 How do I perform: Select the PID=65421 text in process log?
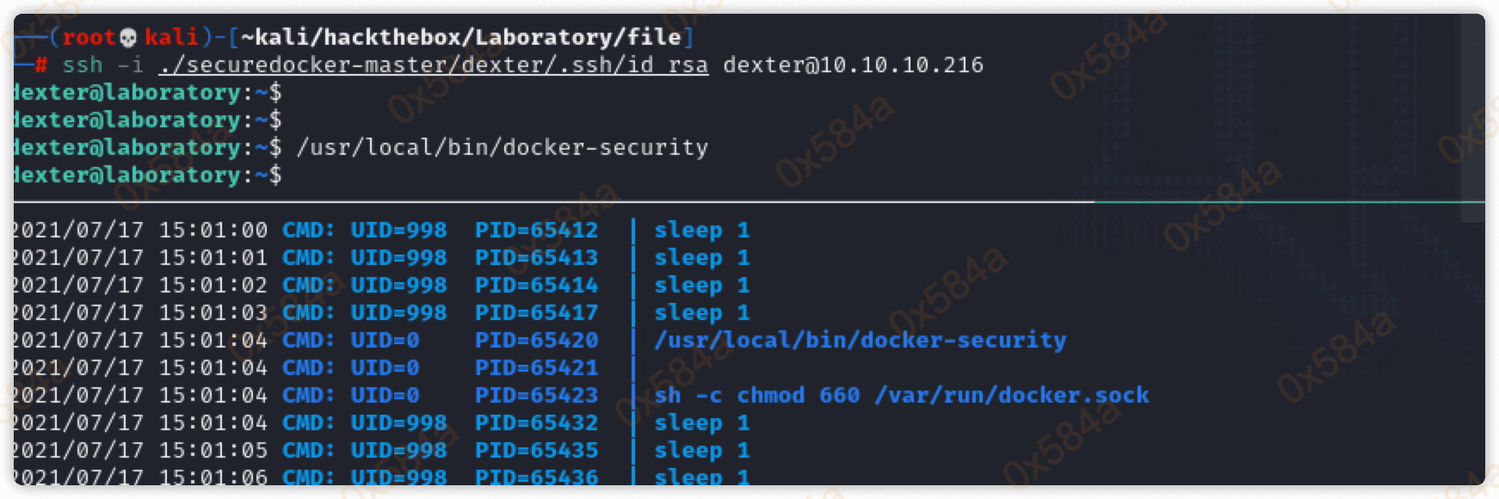(536, 368)
